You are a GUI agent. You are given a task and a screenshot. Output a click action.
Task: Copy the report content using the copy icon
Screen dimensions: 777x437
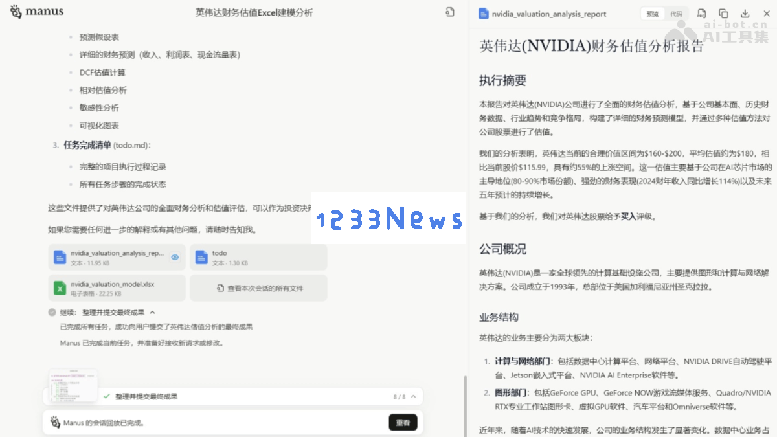(x=723, y=14)
